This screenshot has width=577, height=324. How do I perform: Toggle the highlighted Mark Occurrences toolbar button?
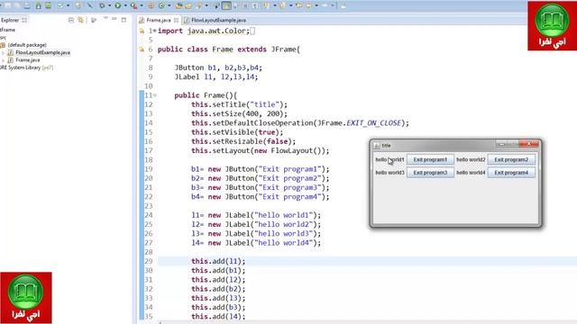pyautogui.click(x=226, y=5)
